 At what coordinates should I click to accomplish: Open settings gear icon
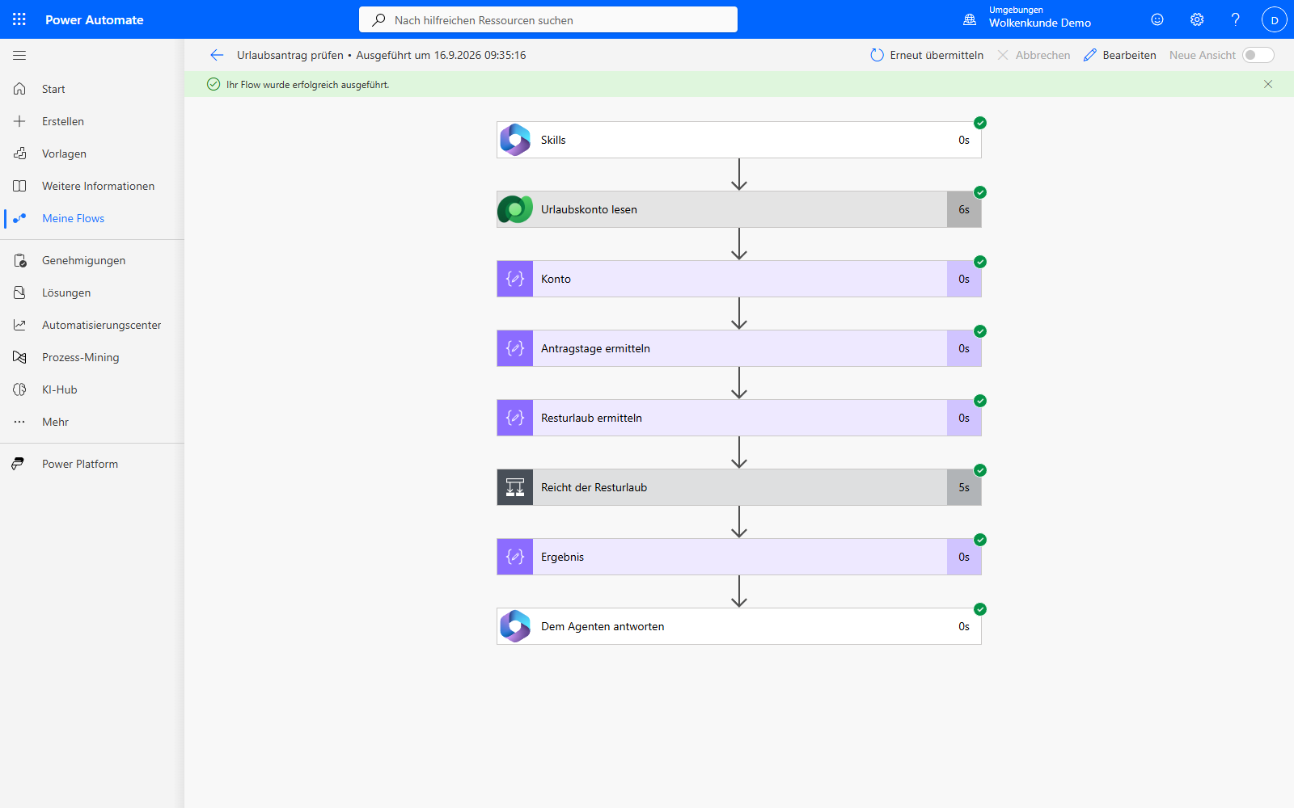tap(1197, 19)
